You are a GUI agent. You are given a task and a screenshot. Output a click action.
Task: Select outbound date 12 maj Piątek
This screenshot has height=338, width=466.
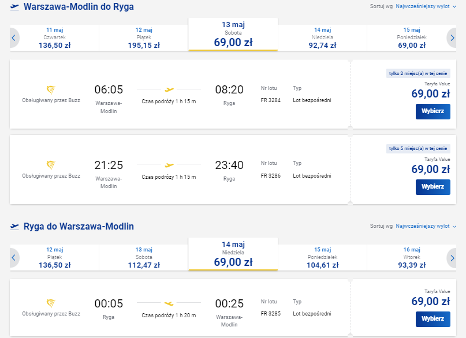144,37
